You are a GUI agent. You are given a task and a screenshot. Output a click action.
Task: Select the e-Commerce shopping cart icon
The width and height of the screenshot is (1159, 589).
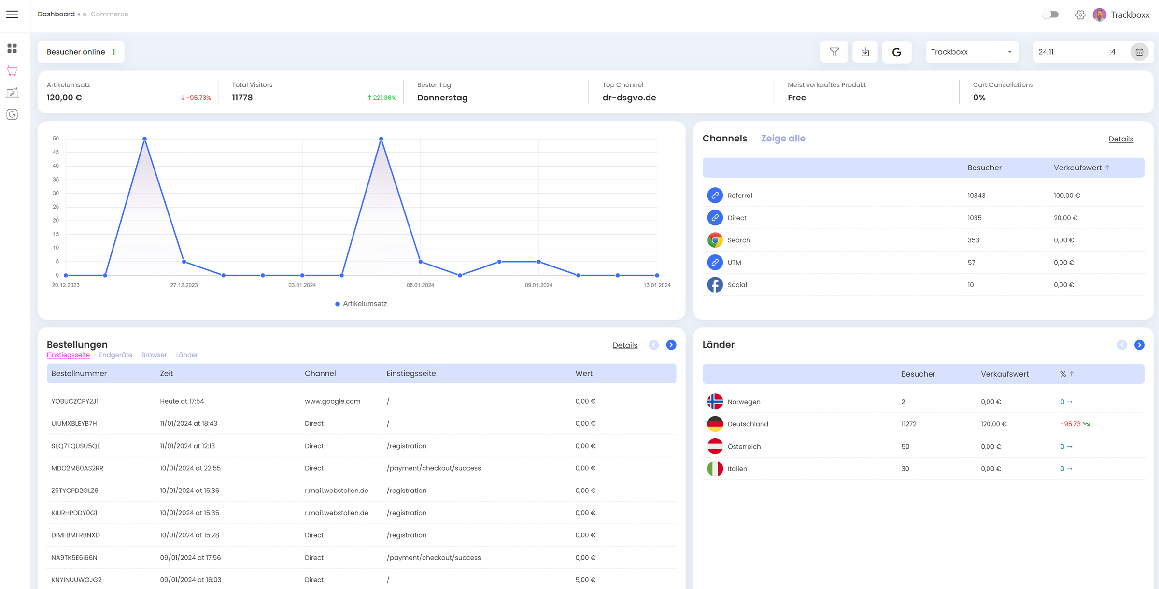pyautogui.click(x=12, y=70)
